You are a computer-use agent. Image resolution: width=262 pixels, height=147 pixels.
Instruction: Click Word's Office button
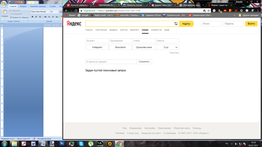[x=4, y=3]
